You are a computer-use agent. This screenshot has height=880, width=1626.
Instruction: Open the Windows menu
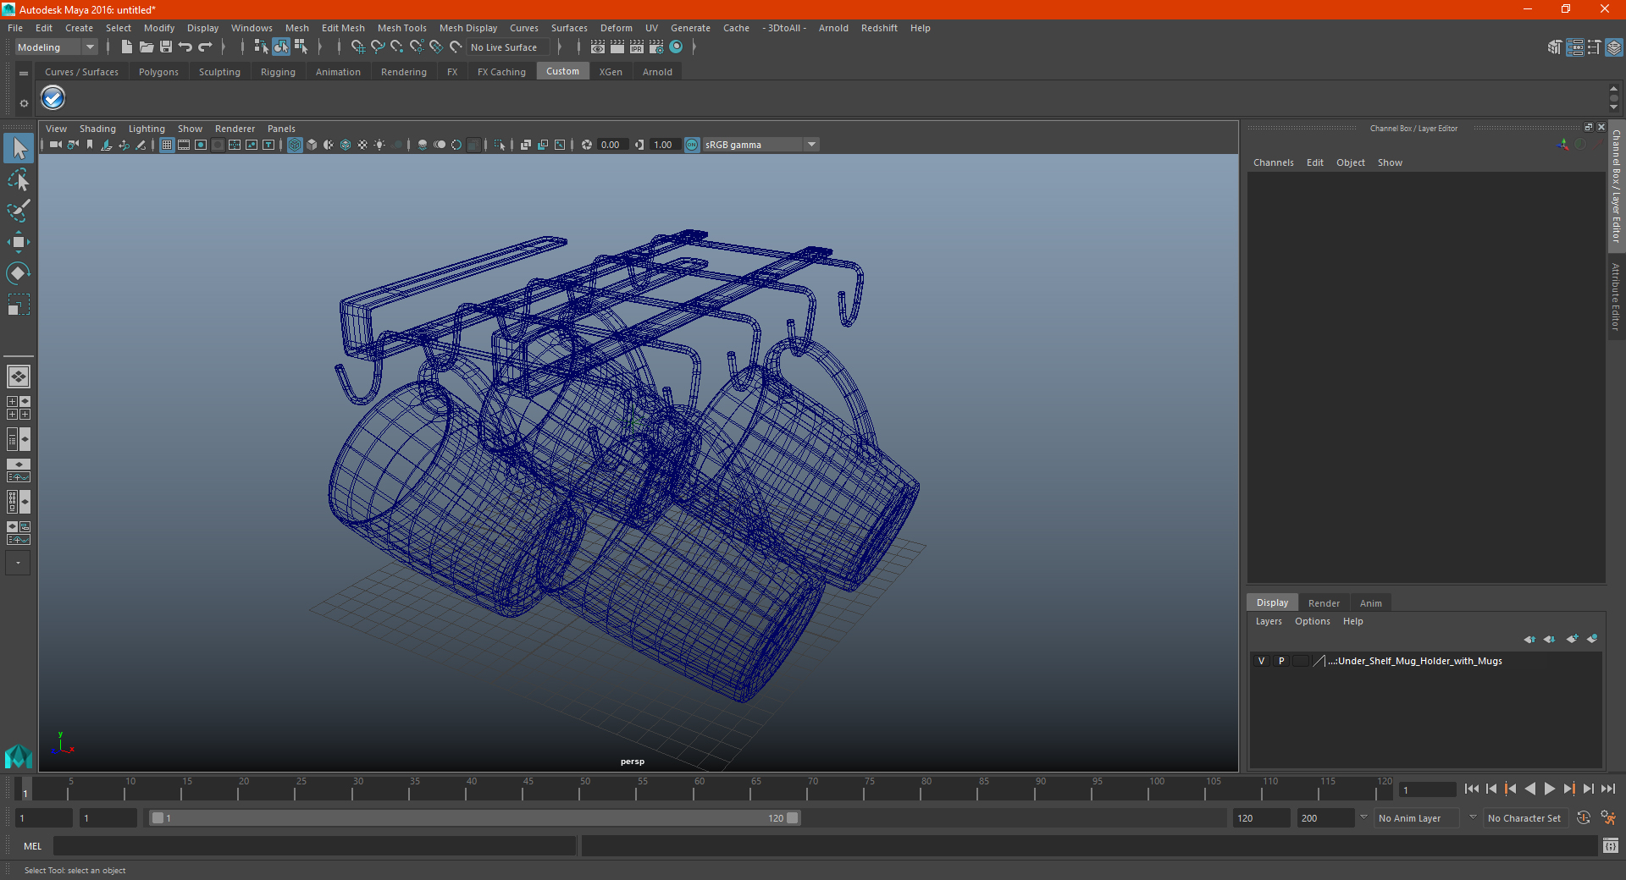(x=252, y=28)
